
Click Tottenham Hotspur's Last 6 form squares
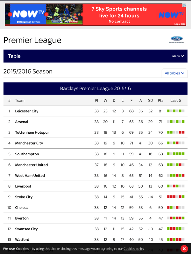[x=176, y=132]
